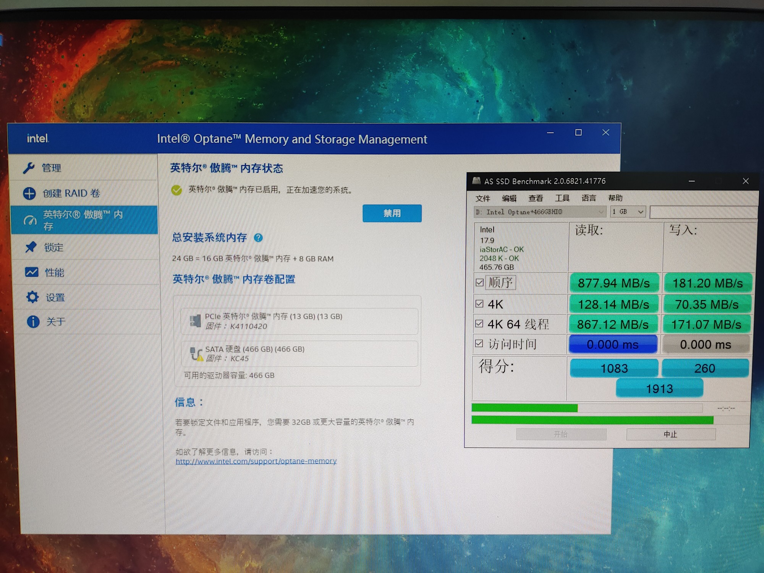Click the PCIe Optane memory device icon
The height and width of the screenshot is (573, 764).
pyautogui.click(x=195, y=320)
